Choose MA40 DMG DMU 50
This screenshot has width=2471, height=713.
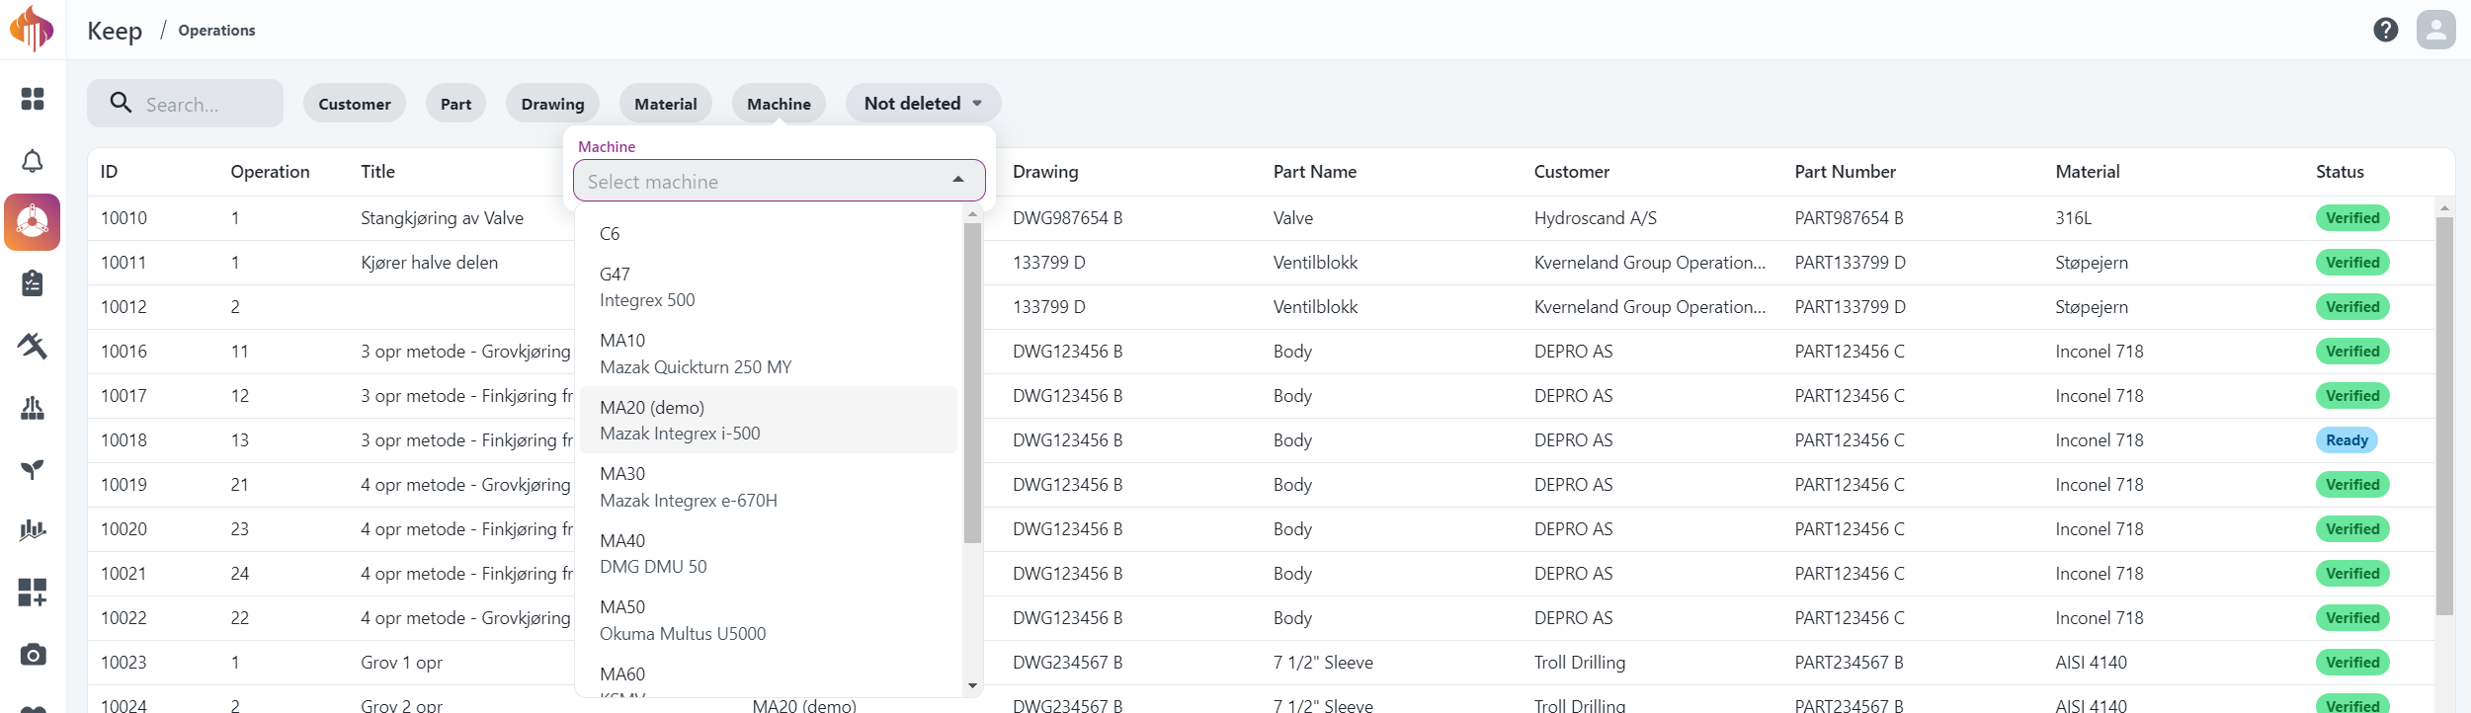click(x=769, y=553)
